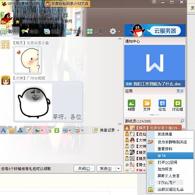This screenshot has height=195, width=195.
Task: Open message filter dropdown arrow
Action: pos(82,131)
